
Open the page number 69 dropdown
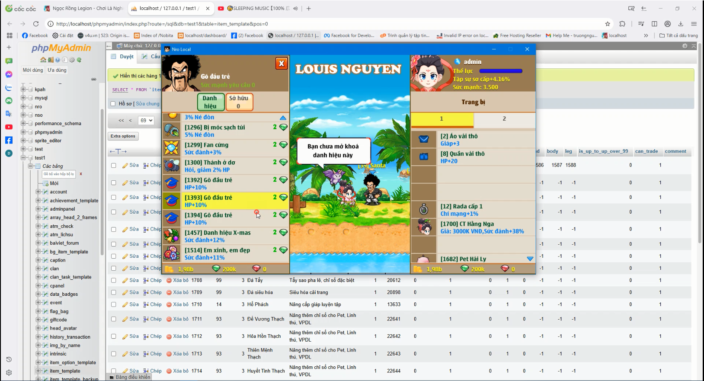pyautogui.click(x=146, y=121)
